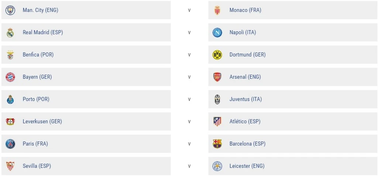Select the Dortmund BVB badge
Screen dimensions: 378x176
[x=217, y=55]
